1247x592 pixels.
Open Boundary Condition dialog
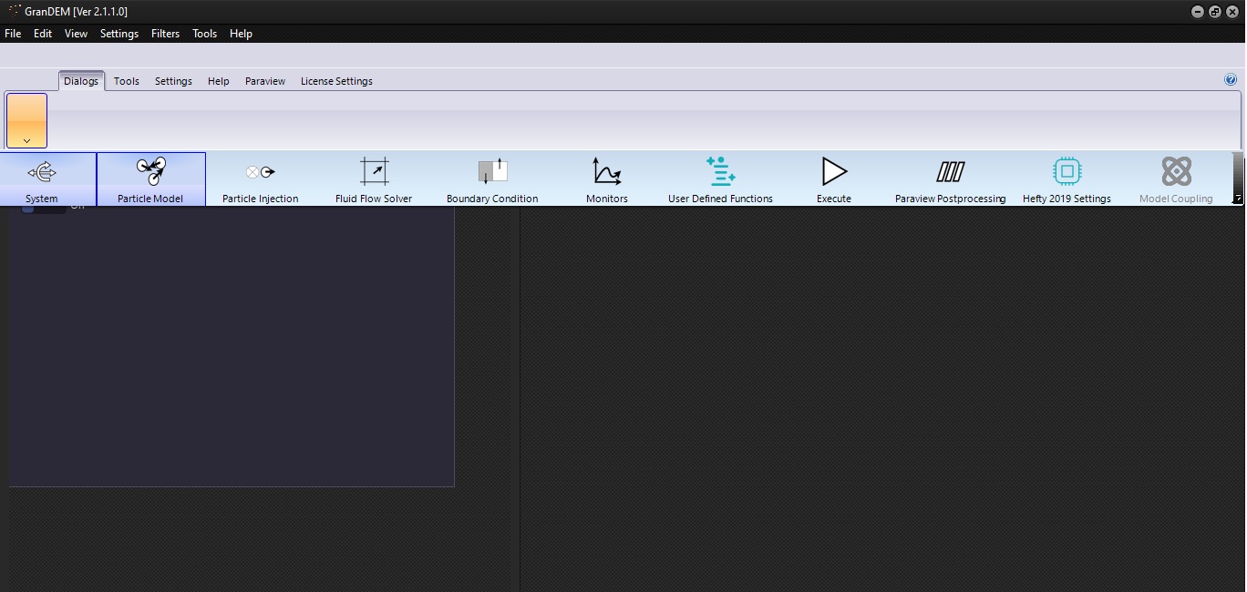point(492,179)
